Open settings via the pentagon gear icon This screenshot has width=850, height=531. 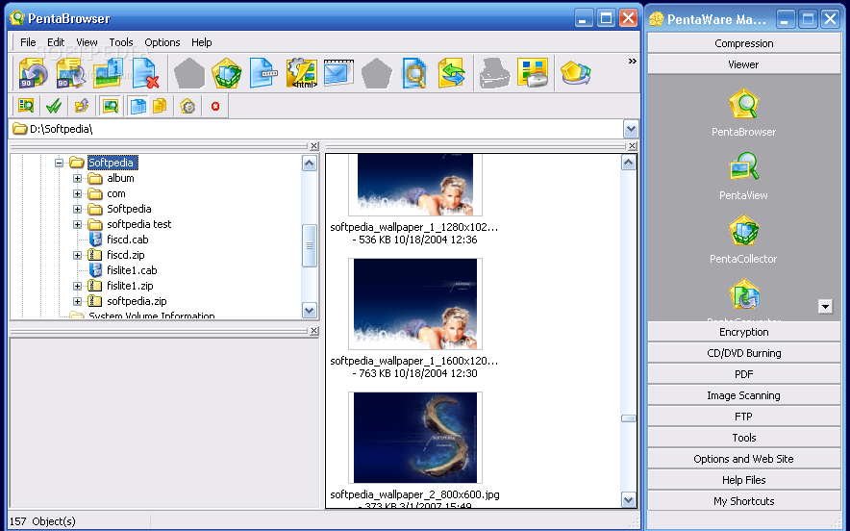[187, 106]
